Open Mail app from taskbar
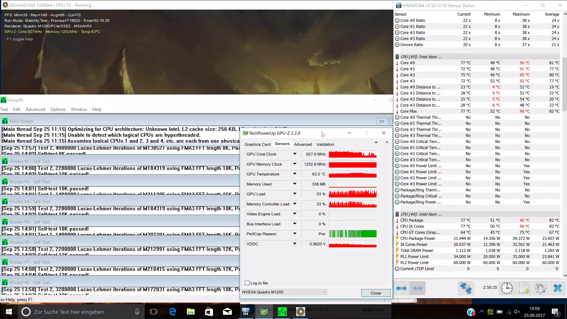This screenshot has width=567, height=319. [x=227, y=312]
